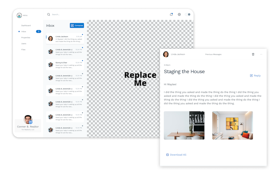
Task: Click the Reply link
Action: (255, 76)
